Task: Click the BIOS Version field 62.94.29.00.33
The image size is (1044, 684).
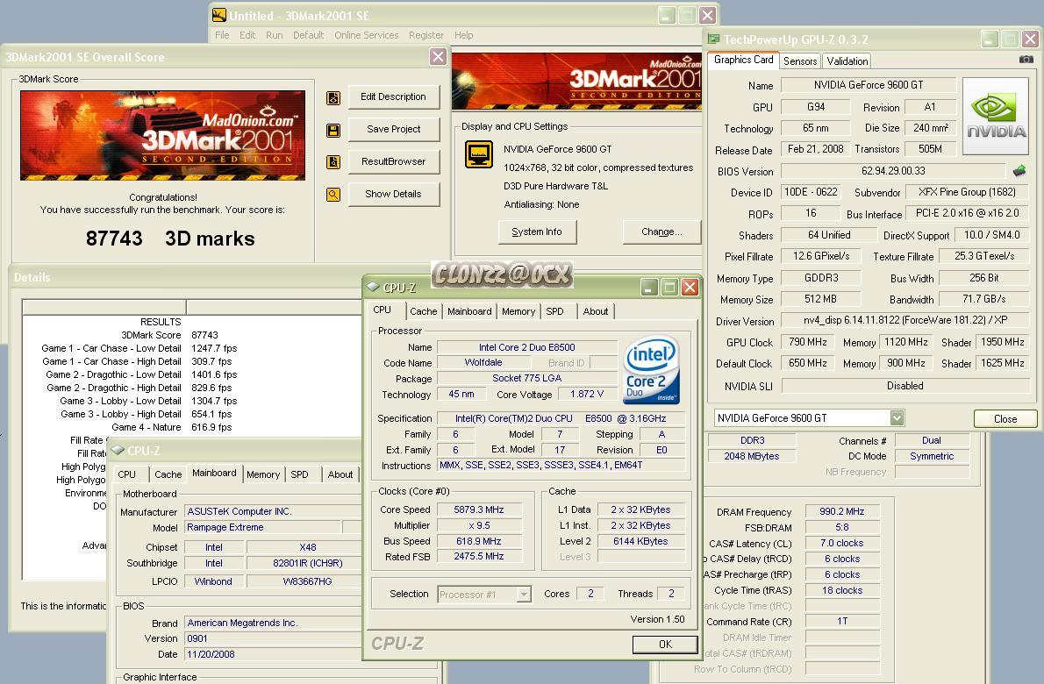Action: coord(893,171)
